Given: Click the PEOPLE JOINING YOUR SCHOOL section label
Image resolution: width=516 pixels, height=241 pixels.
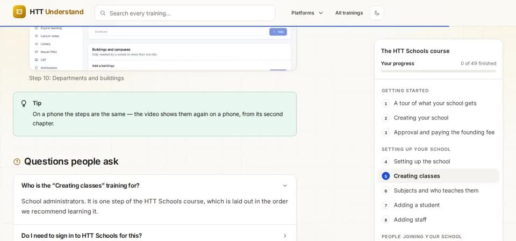Looking at the screenshot, I should [x=422, y=237].
